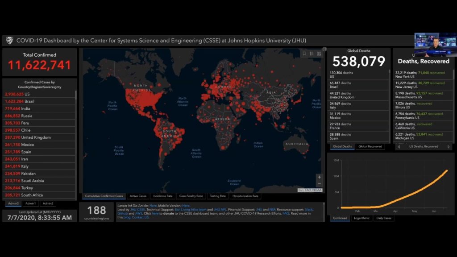This screenshot has width=457, height=257.
Task: Zoom in on the map
Action: (320, 177)
